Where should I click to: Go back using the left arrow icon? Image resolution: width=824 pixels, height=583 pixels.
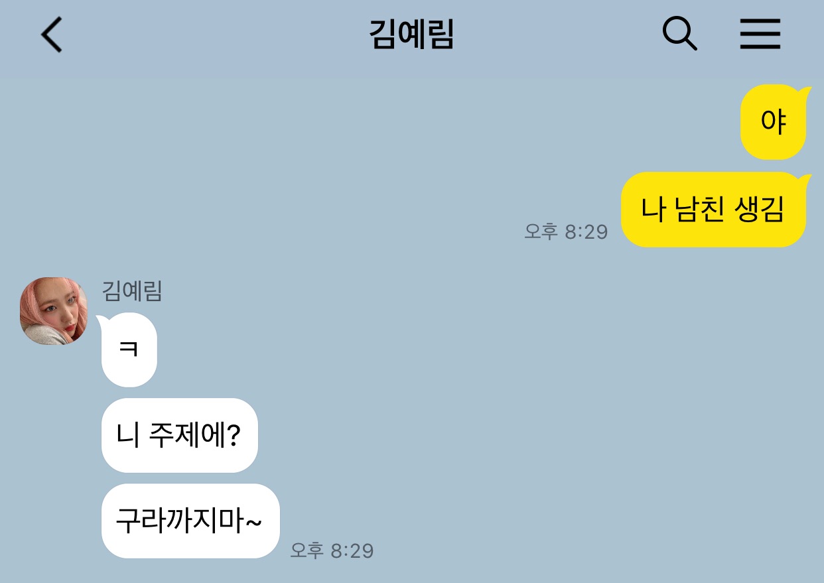coord(52,34)
